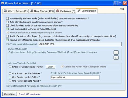The image size is (128, 98).
Task: Open the Help link
Action: click(x=122, y=9)
